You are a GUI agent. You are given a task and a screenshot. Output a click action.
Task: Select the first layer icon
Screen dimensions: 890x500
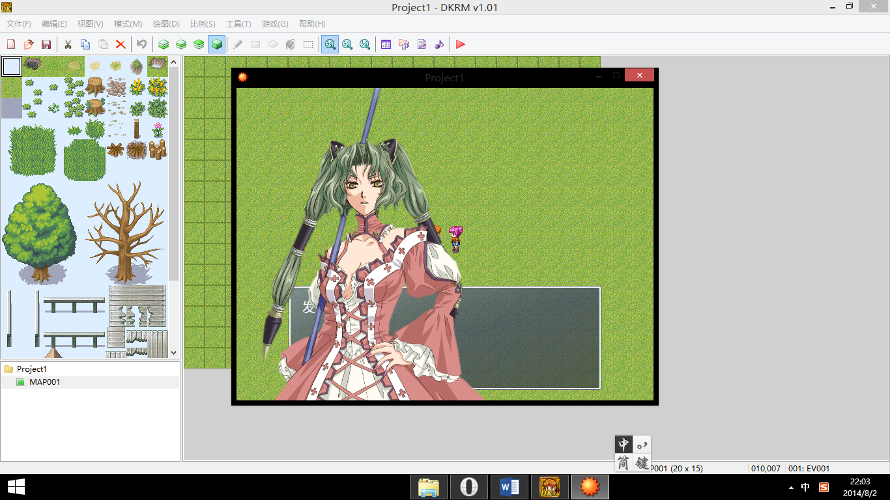(x=164, y=44)
